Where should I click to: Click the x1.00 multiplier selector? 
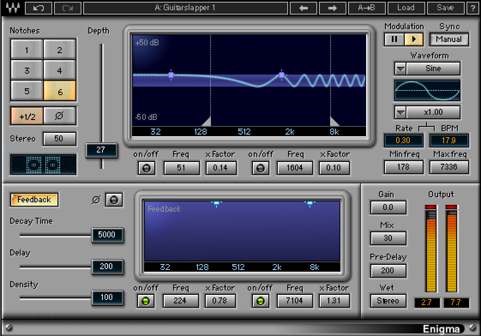click(x=433, y=112)
